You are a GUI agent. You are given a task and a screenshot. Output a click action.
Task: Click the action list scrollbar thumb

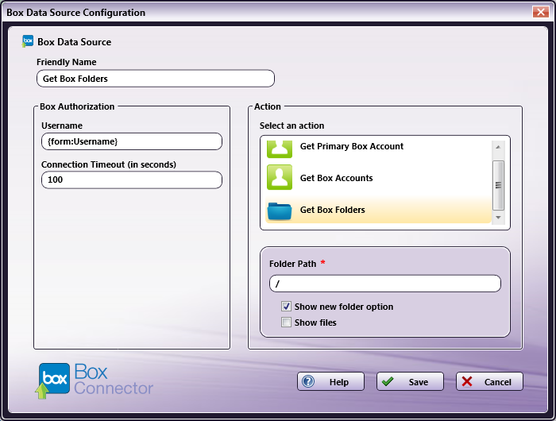[498, 185]
